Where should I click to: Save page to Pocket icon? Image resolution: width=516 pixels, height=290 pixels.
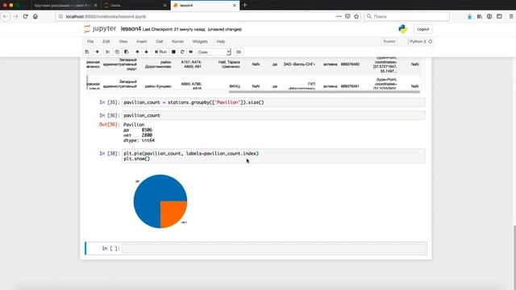tap(347, 16)
